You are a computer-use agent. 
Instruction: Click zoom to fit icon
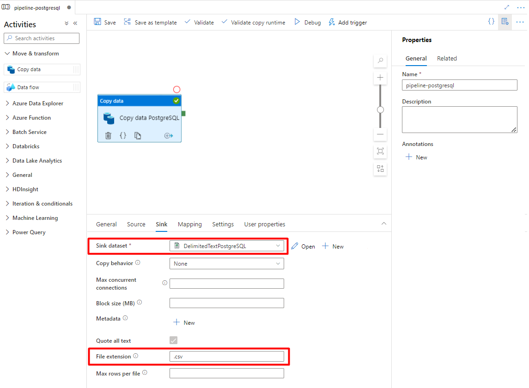click(380, 151)
